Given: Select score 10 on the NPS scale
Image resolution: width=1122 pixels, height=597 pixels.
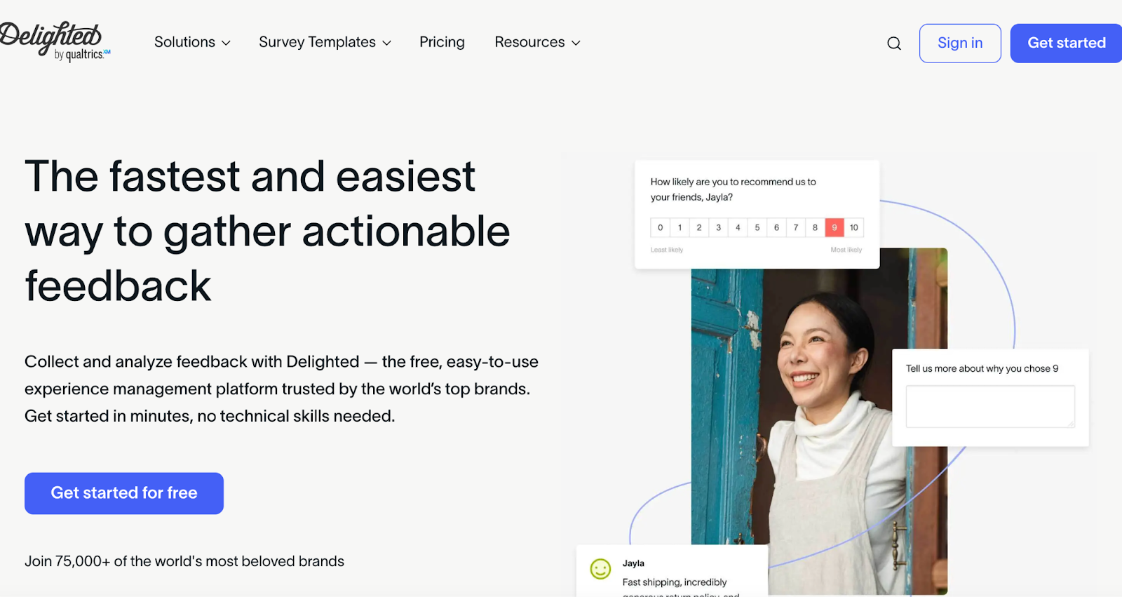Looking at the screenshot, I should click(854, 227).
